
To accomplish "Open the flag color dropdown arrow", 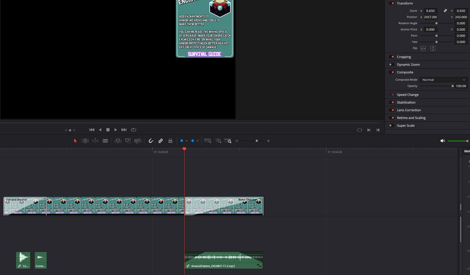I will coord(186,141).
